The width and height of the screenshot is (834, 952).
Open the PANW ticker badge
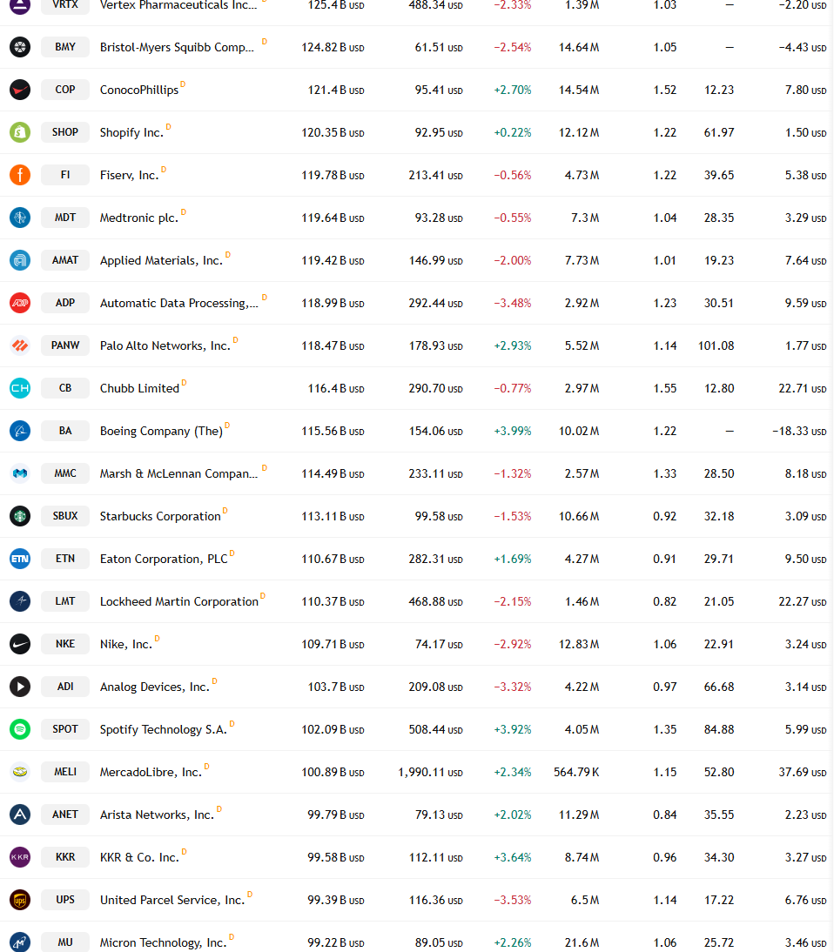coord(65,345)
